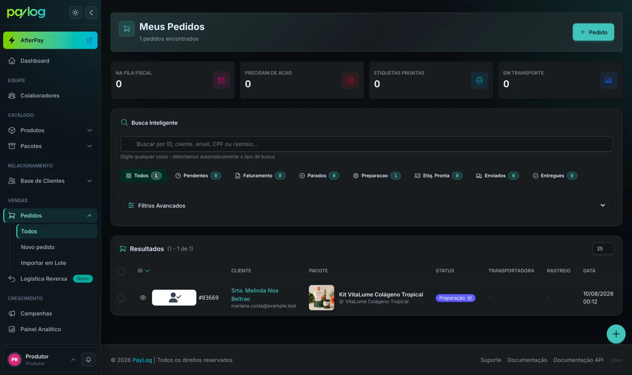Click the Preparação status badge
Viewport: 632px width, 375px height.
pos(455,298)
